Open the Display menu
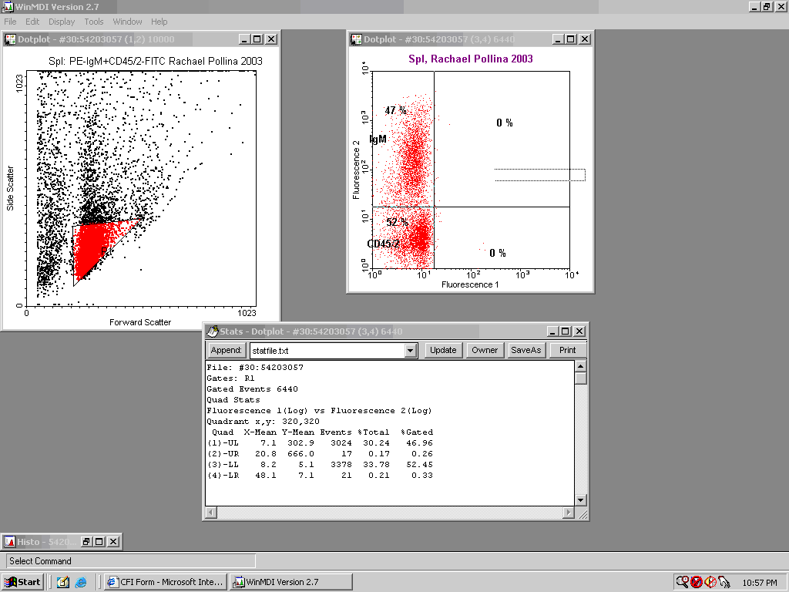 pos(62,22)
